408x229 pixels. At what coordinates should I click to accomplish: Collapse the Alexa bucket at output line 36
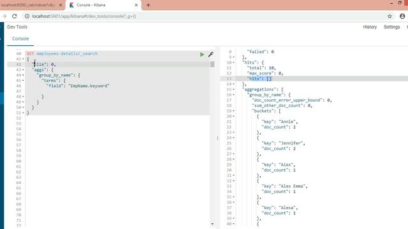[x=233, y=202]
